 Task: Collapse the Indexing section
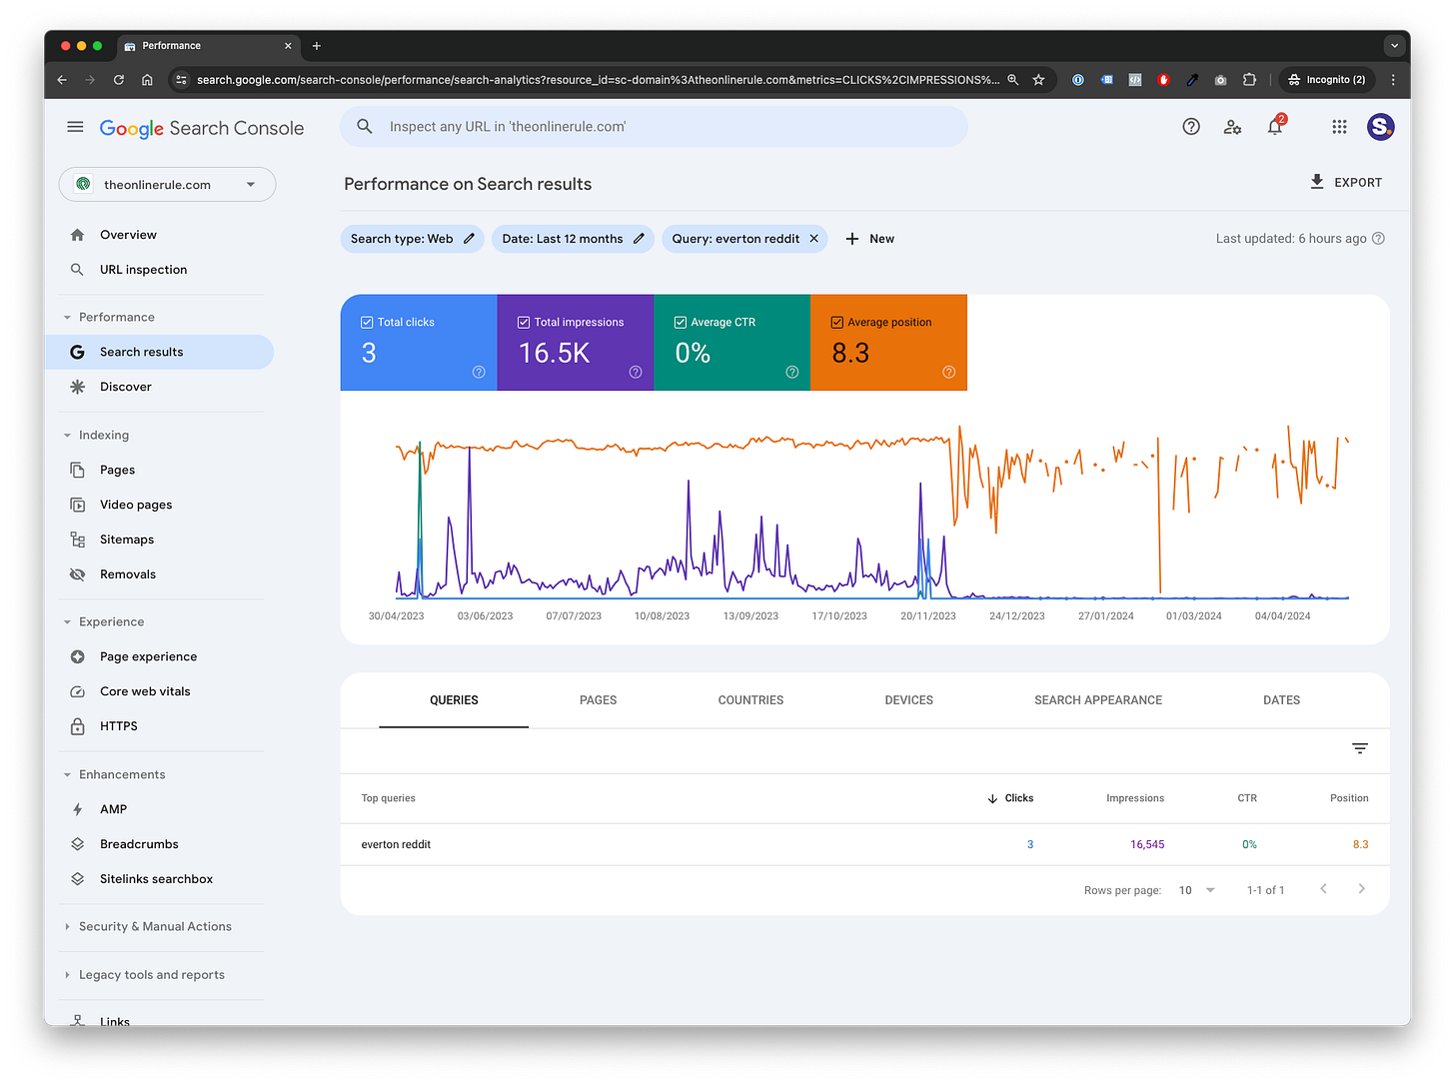click(67, 436)
